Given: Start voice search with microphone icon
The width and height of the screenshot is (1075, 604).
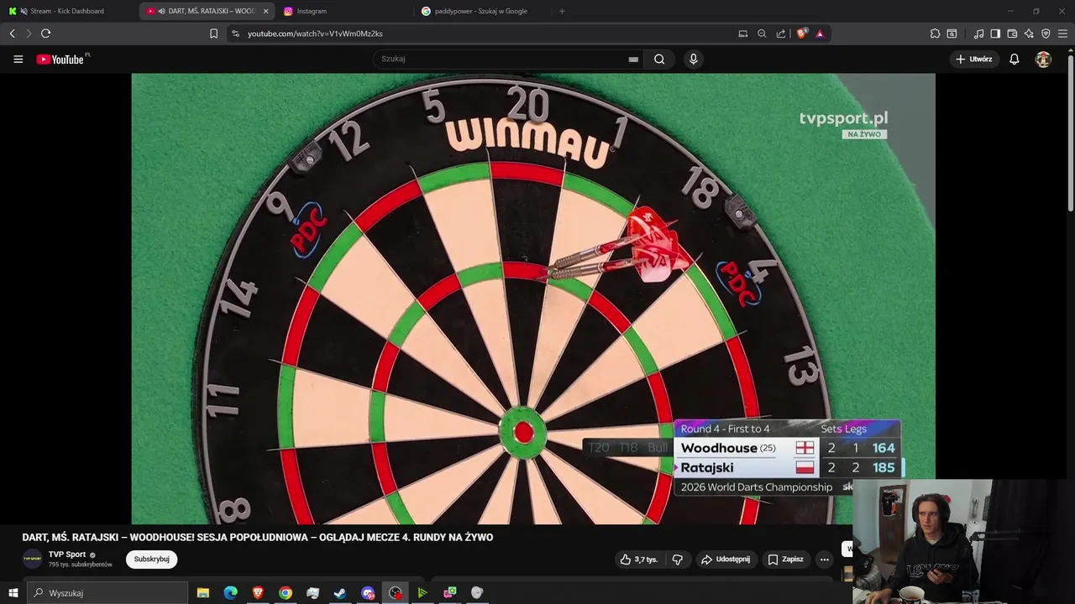Looking at the screenshot, I should 693,60.
